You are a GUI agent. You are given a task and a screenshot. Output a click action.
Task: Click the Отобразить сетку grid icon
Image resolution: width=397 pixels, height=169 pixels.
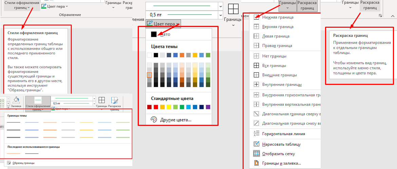257,154
